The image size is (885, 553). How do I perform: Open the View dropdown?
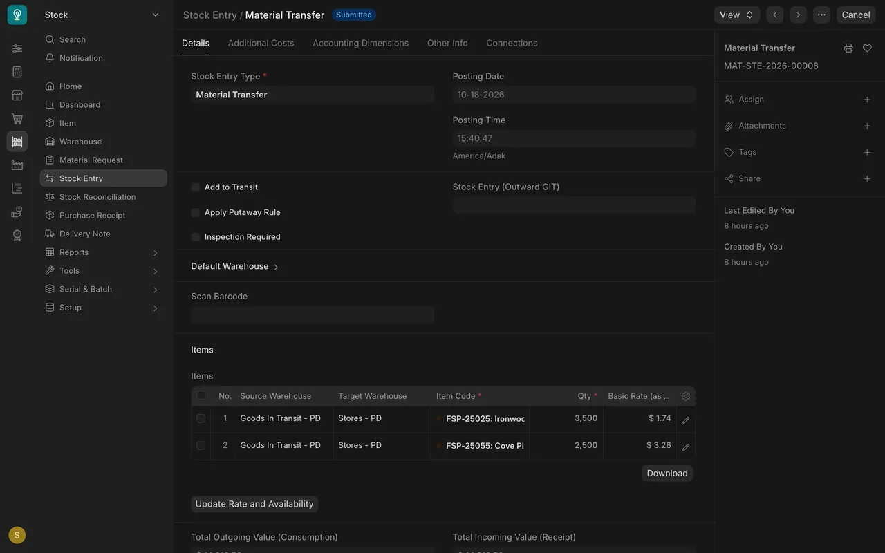pos(737,15)
